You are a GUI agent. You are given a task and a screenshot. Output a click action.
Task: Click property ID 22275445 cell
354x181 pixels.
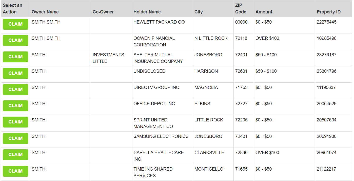coord(326,22)
